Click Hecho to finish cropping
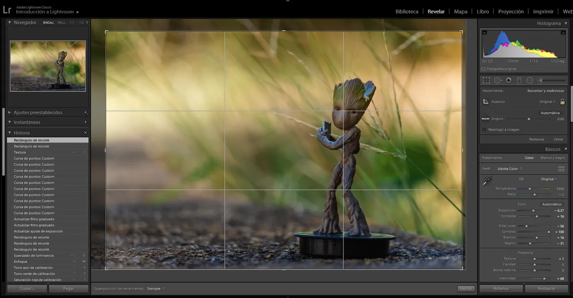This screenshot has width=573, height=298. click(x=466, y=289)
